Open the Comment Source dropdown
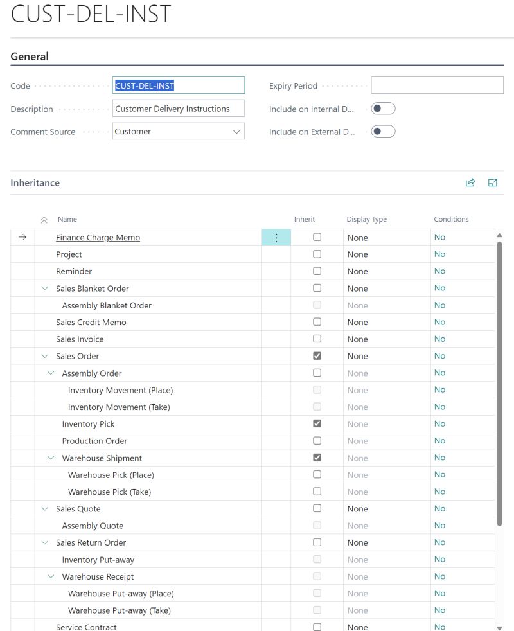The width and height of the screenshot is (514, 631). pos(236,131)
